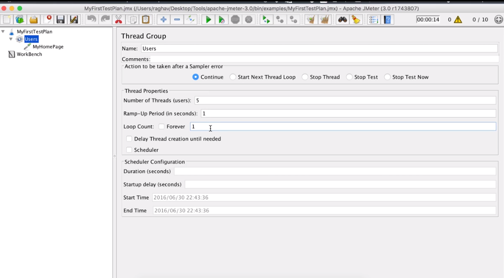Click the Close test plan icon
504x278 pixels.
point(48,20)
